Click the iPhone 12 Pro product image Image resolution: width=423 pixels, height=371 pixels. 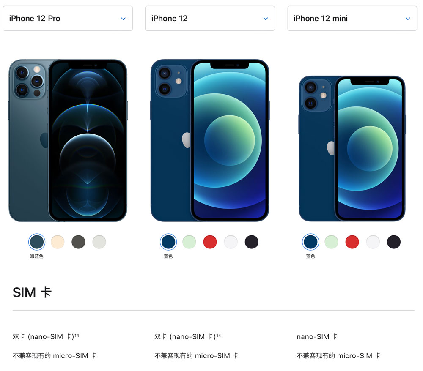[68, 140]
